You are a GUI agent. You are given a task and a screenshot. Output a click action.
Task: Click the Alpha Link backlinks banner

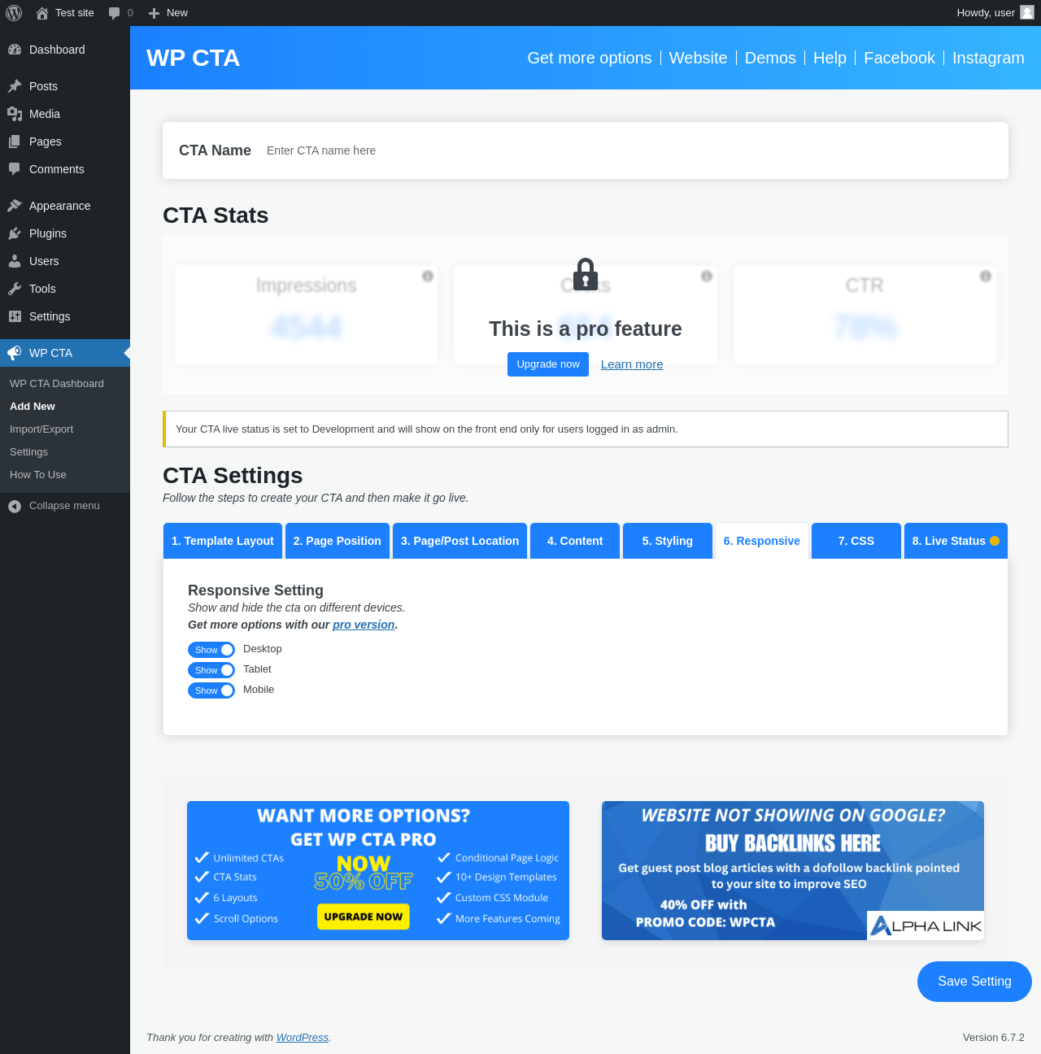(x=793, y=870)
